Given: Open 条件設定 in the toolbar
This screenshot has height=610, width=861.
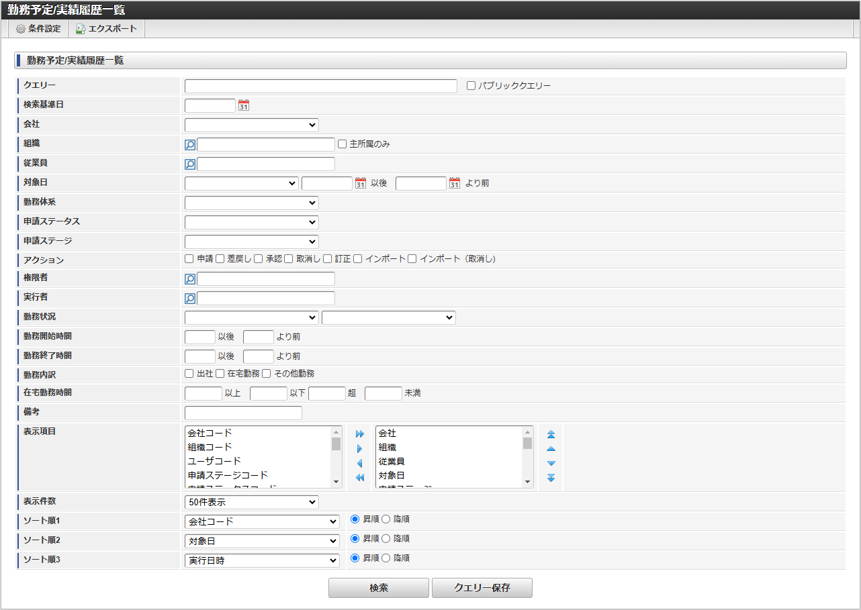Looking at the screenshot, I should tap(38, 29).
